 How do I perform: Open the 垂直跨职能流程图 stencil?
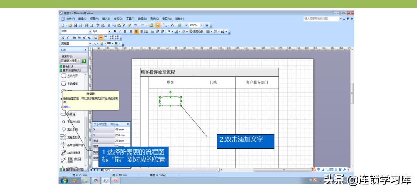73,169
